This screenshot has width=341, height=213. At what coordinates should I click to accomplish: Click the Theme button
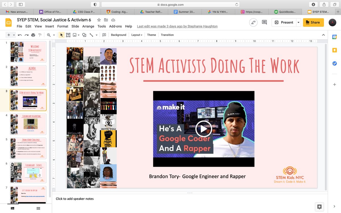[x=151, y=35]
